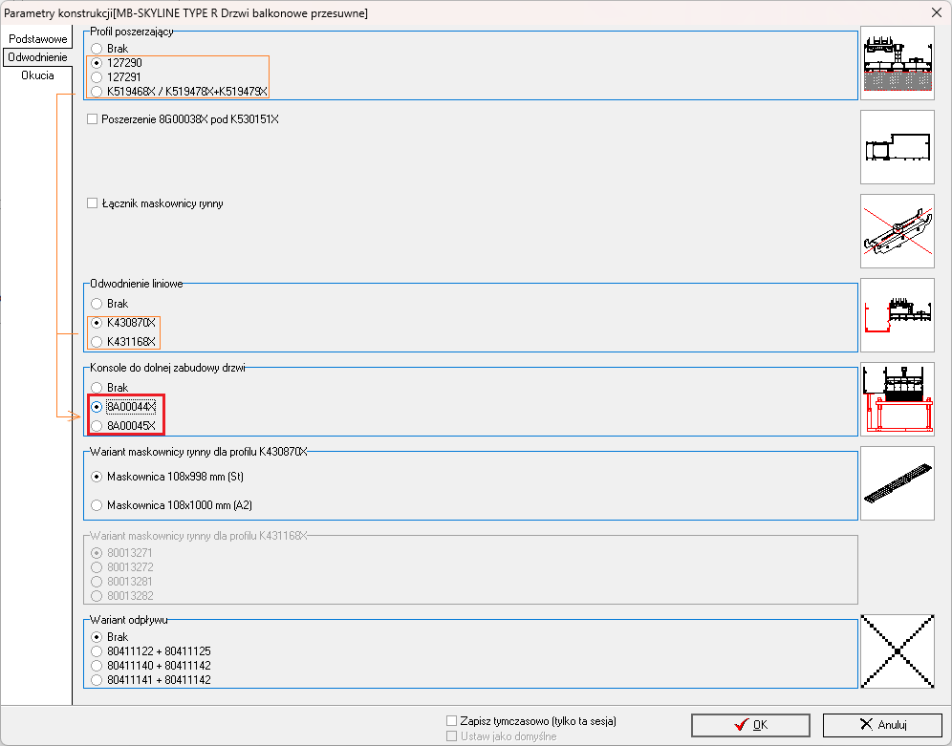Screen dimensions: 952x746
Task: Click the Konsole do dolnej zabudowy image
Action: (897, 399)
